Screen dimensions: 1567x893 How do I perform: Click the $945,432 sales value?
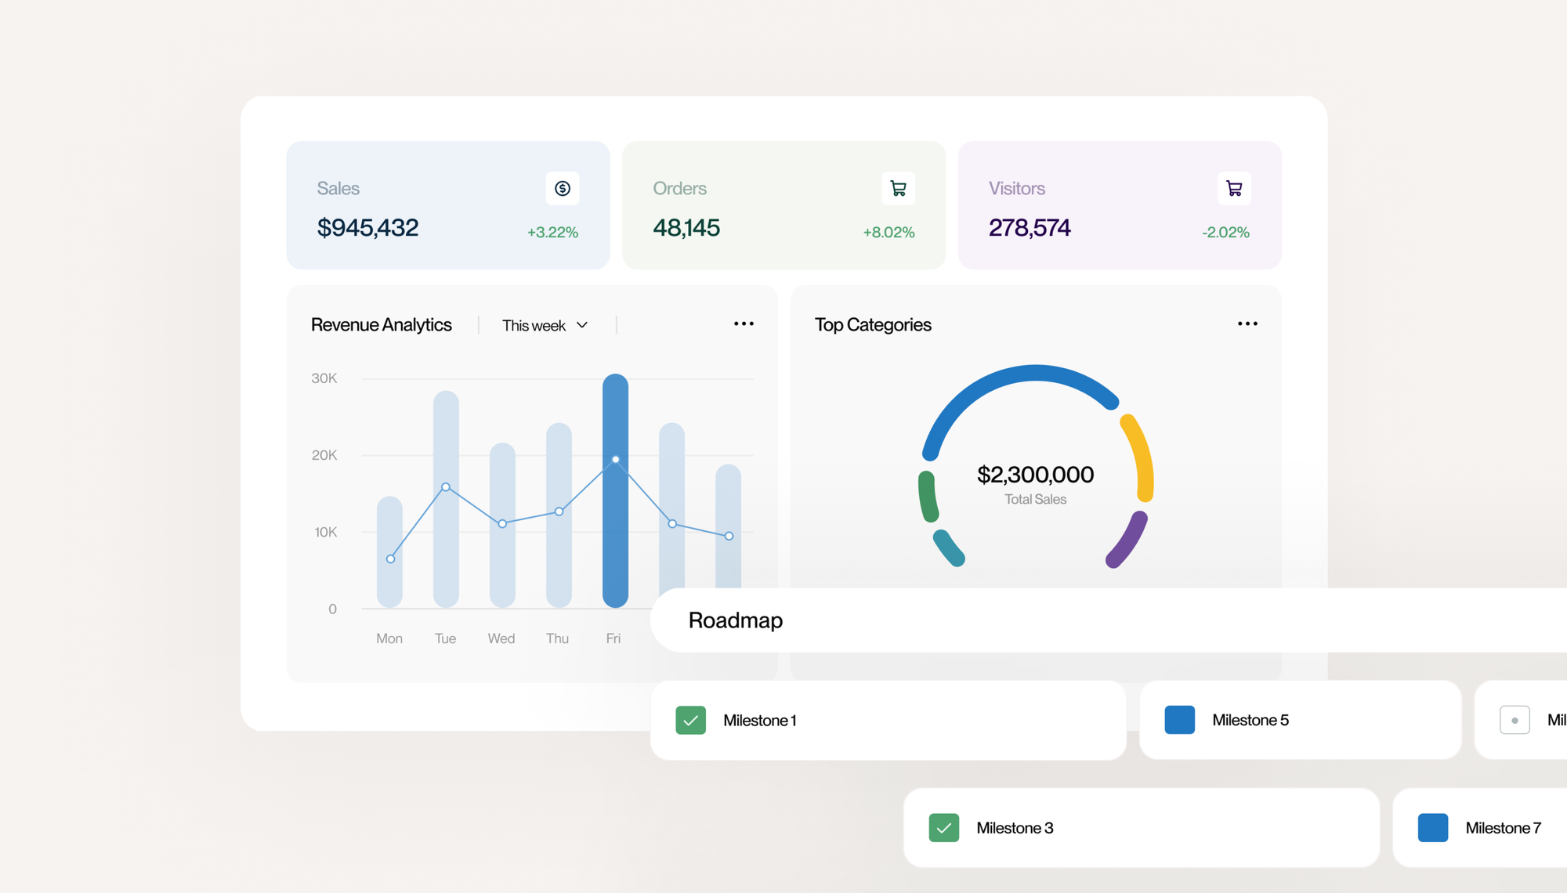367,228
